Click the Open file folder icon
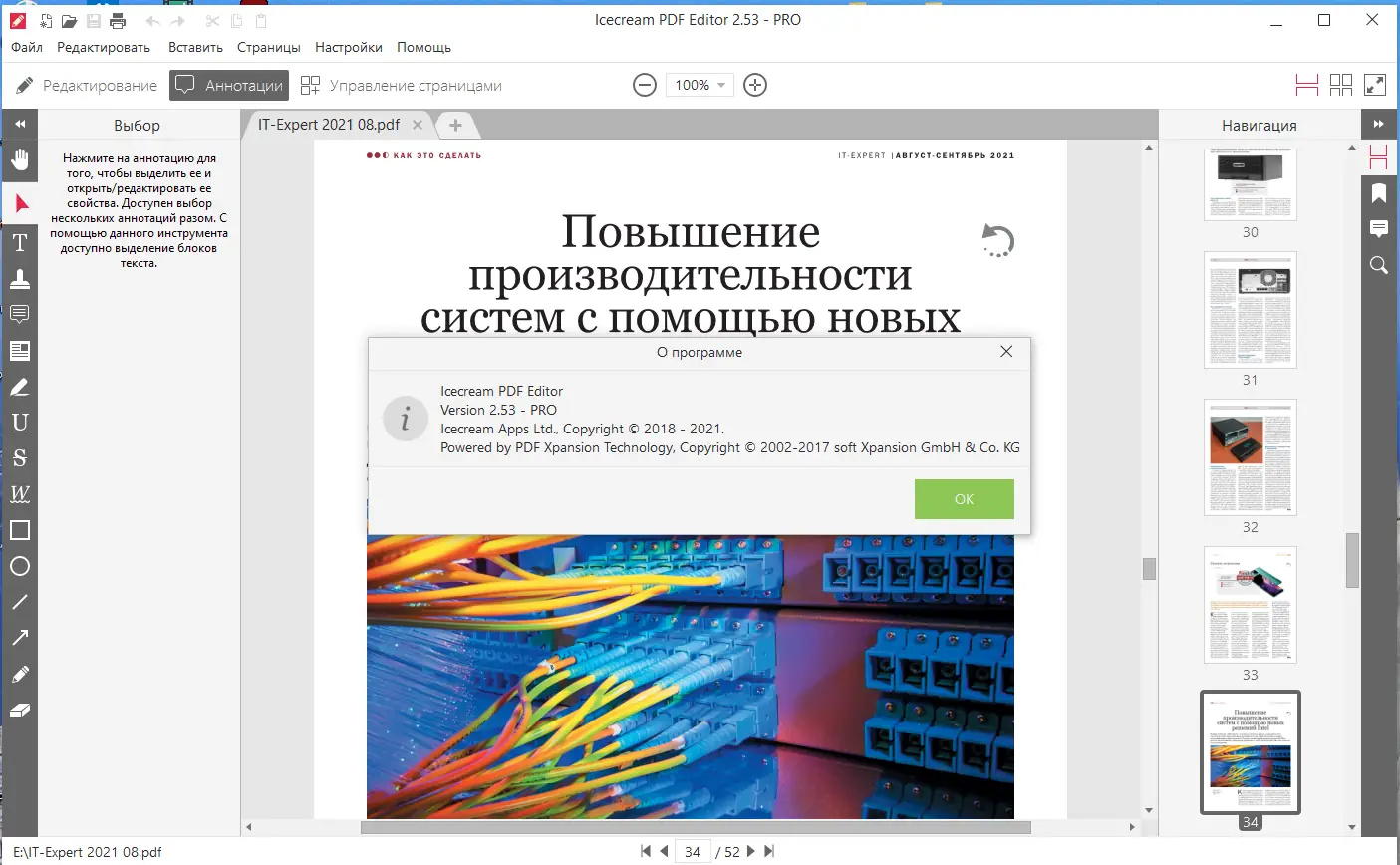The height and width of the screenshot is (865, 1400). (69, 21)
